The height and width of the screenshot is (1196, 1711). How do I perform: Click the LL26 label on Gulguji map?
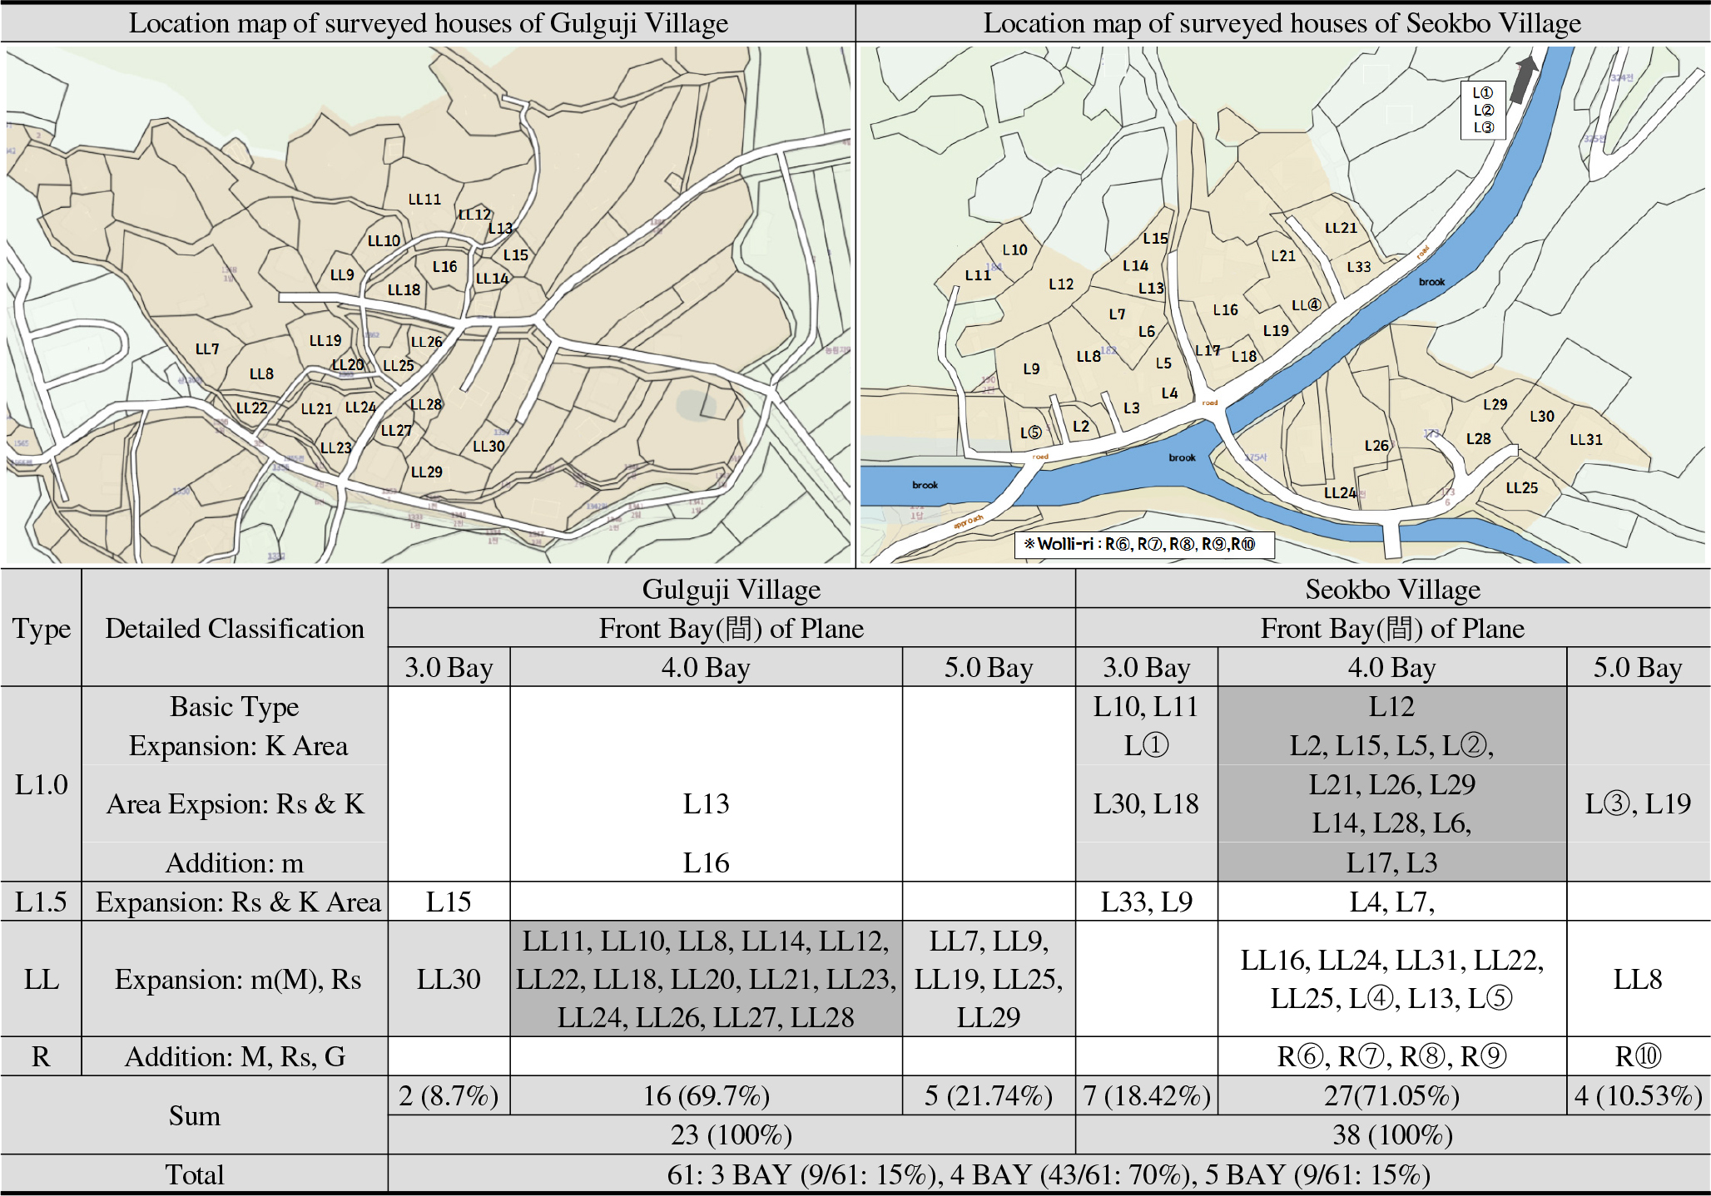click(x=426, y=342)
